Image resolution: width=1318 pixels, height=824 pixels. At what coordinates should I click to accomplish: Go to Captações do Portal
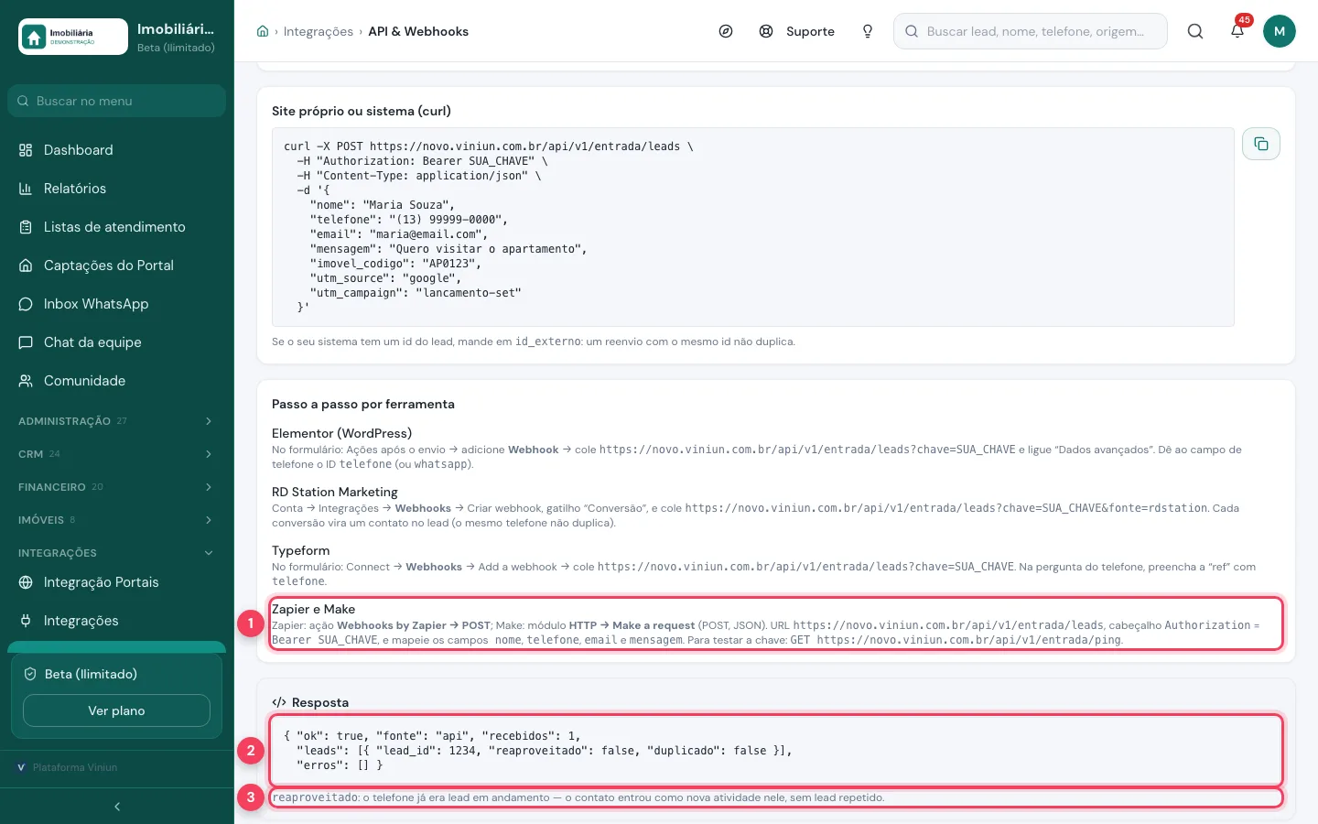(x=117, y=266)
